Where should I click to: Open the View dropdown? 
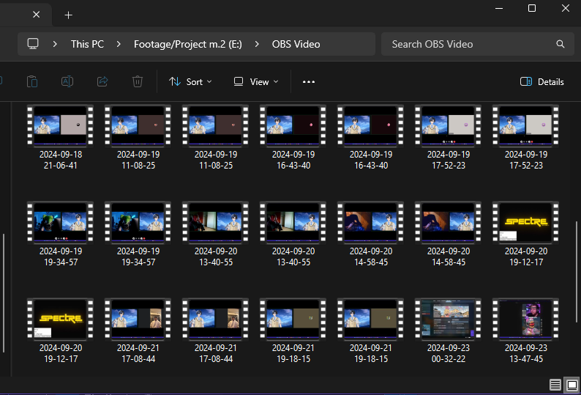(256, 81)
